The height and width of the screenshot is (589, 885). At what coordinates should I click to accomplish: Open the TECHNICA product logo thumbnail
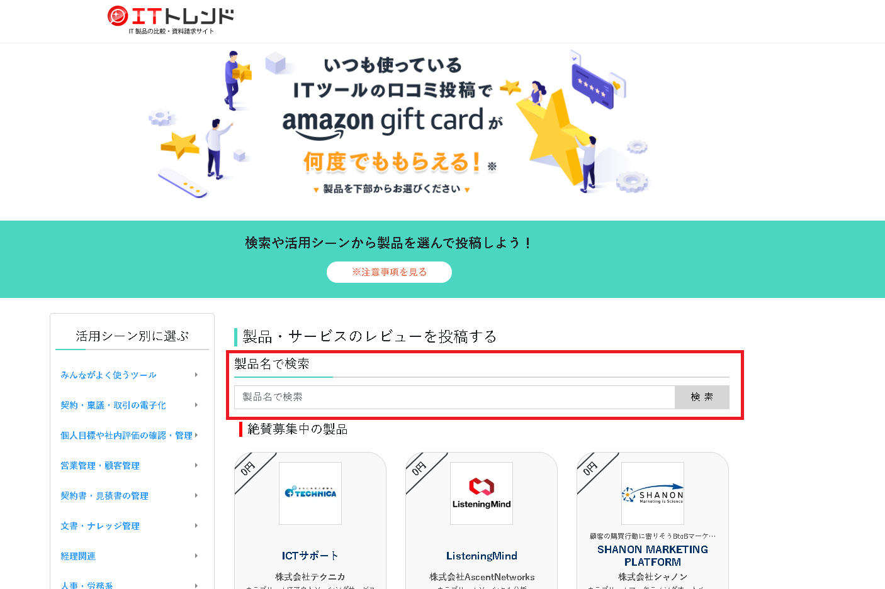[x=310, y=493]
